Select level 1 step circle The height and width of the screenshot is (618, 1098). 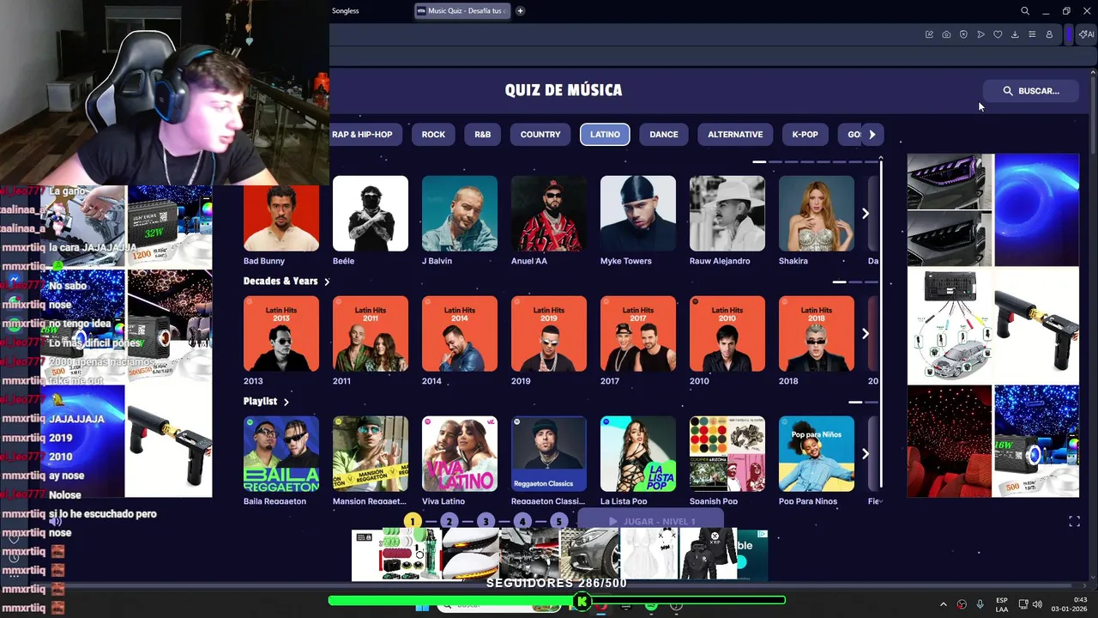coord(413,521)
